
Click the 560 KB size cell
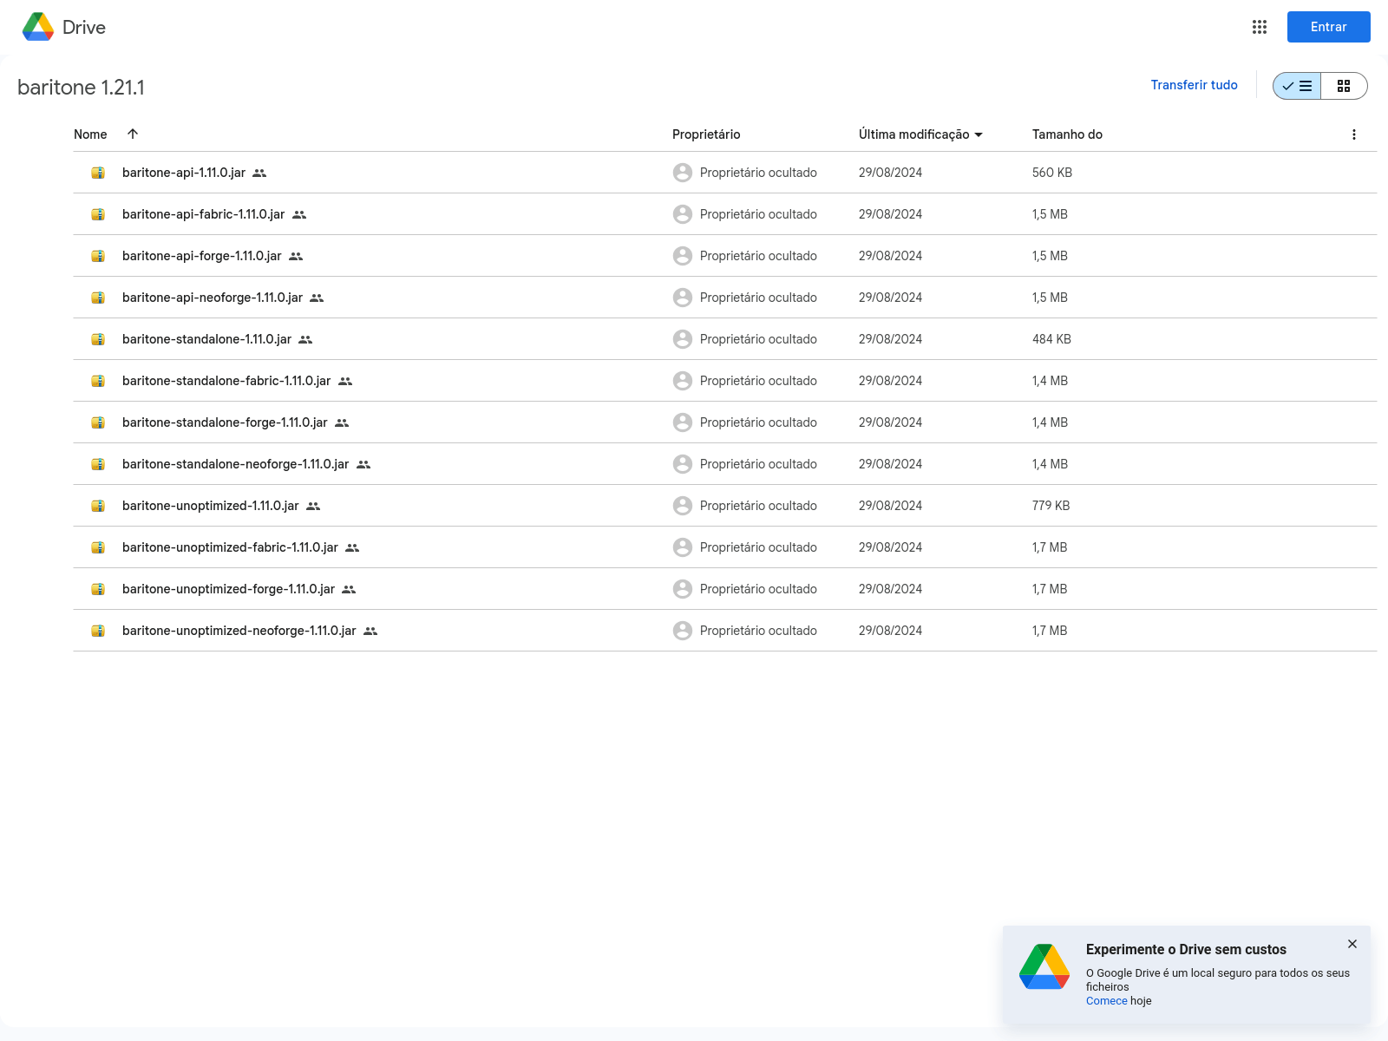coord(1052,173)
